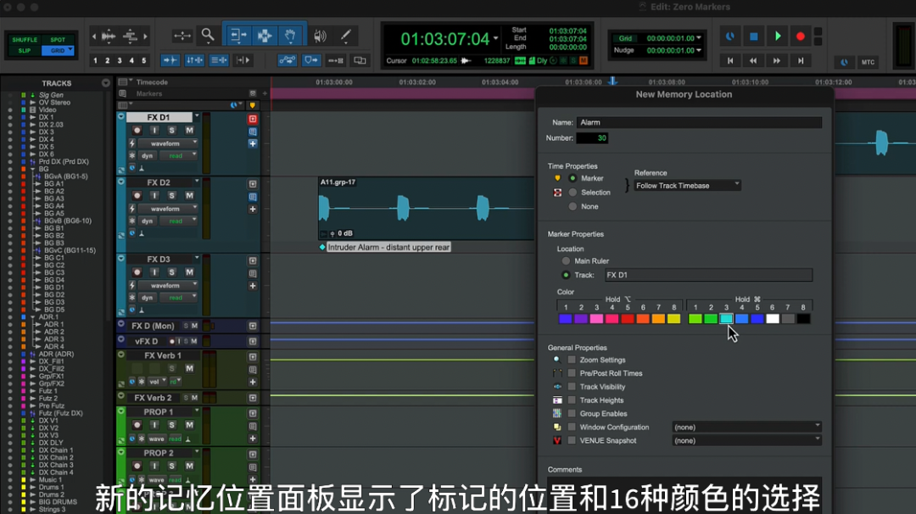
Task: Open the Follow Track Timebase dropdown
Action: [687, 185]
